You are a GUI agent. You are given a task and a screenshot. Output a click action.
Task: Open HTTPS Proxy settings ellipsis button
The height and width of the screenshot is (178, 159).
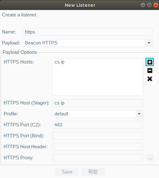tap(150, 158)
